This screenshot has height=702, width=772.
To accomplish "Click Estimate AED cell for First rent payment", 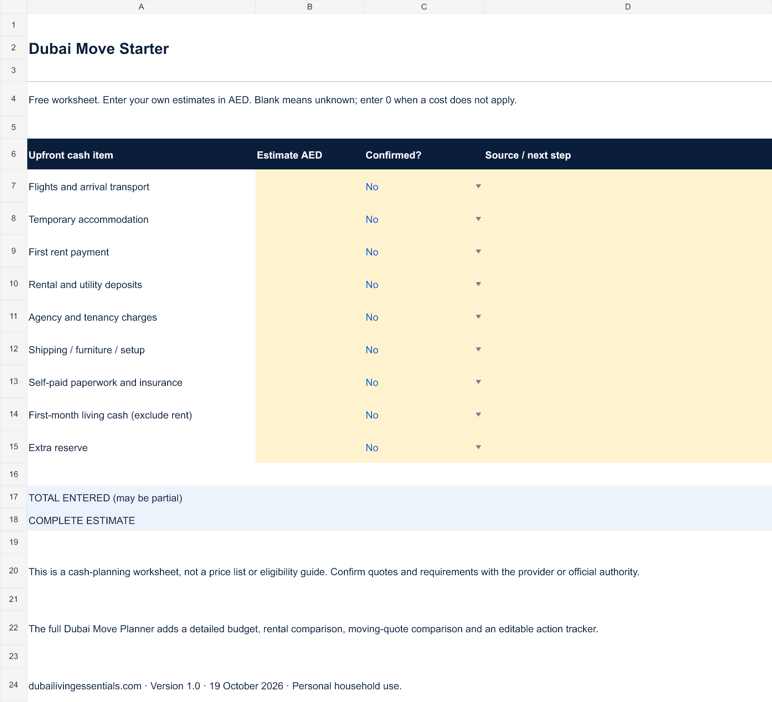I will coord(310,251).
